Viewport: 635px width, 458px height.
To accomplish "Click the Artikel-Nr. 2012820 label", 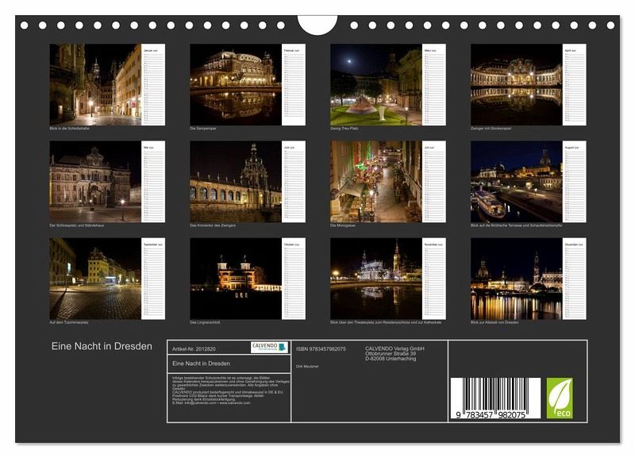I will click(195, 348).
